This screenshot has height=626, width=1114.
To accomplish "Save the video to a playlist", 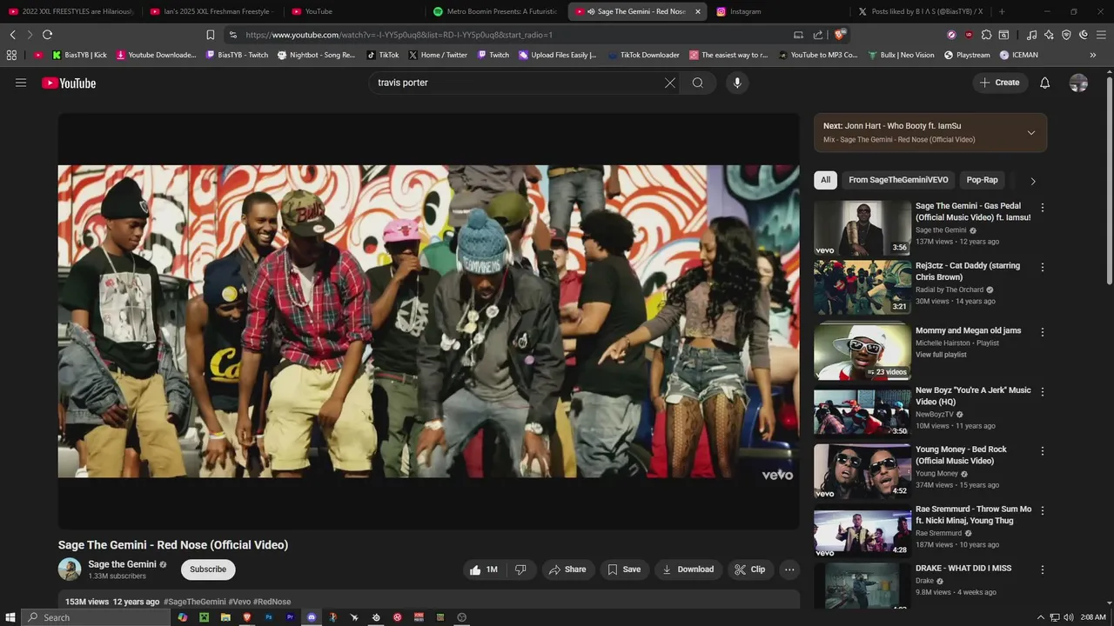I will pos(624,569).
